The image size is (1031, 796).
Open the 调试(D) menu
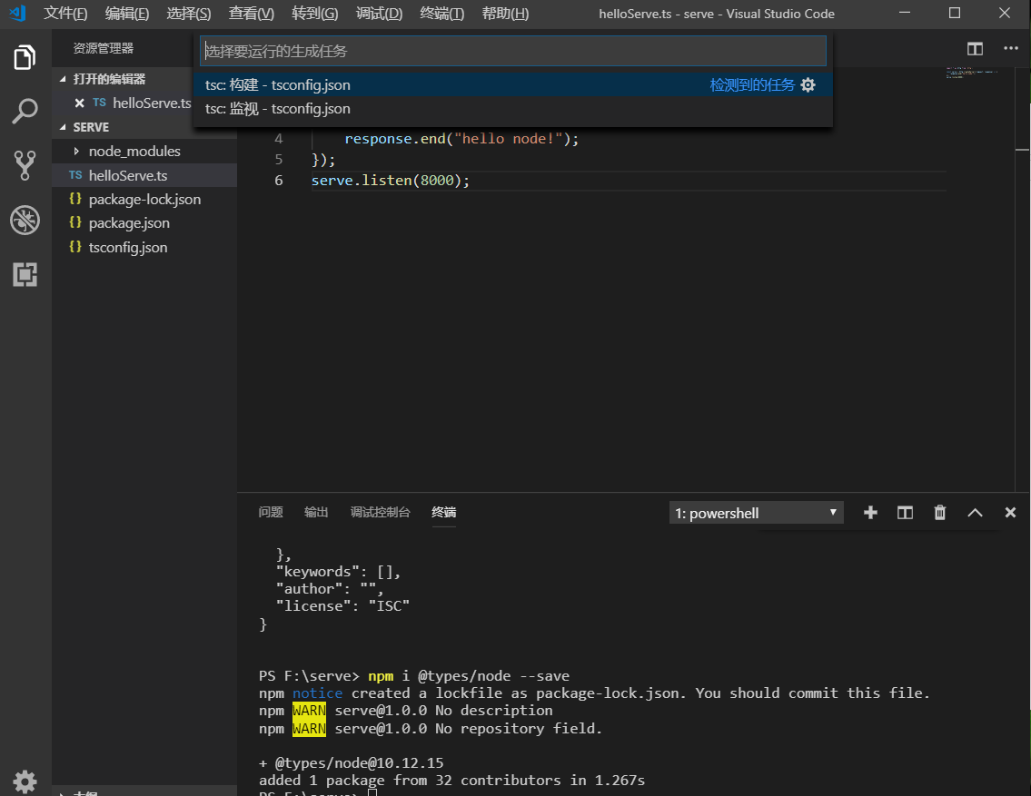(x=379, y=13)
